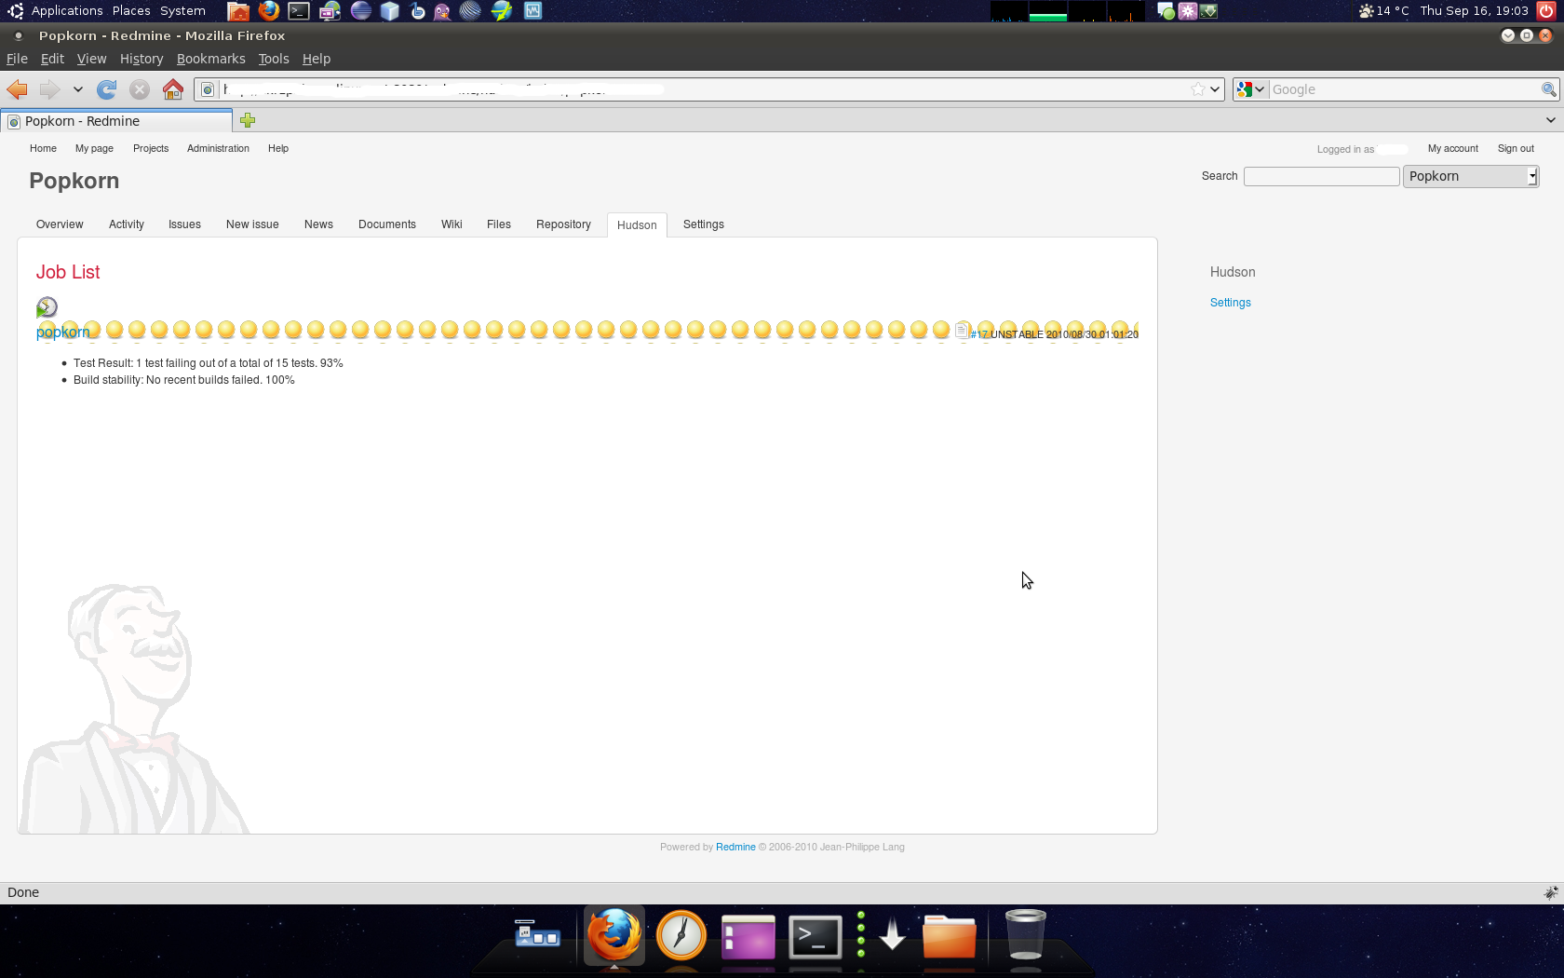Open the Repository tab
The image size is (1564, 978).
563,224
